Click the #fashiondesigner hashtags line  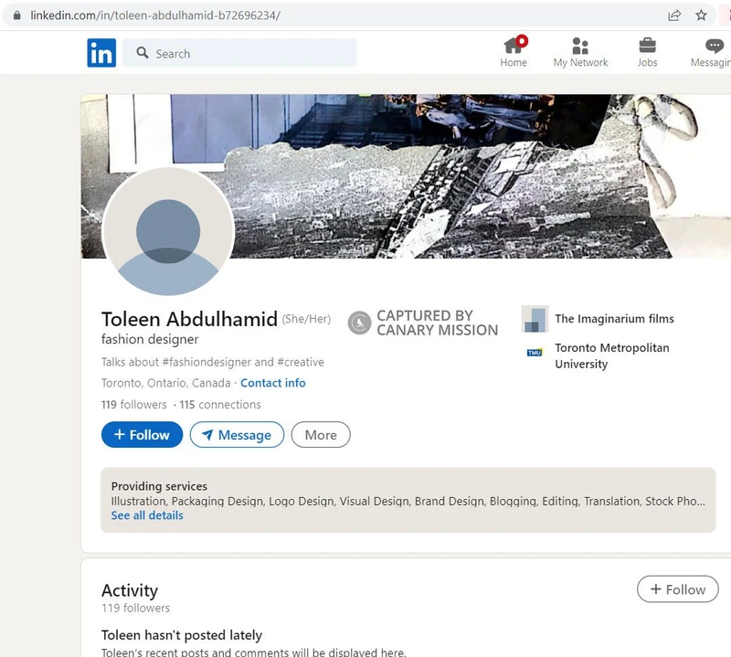pyautogui.click(x=213, y=362)
